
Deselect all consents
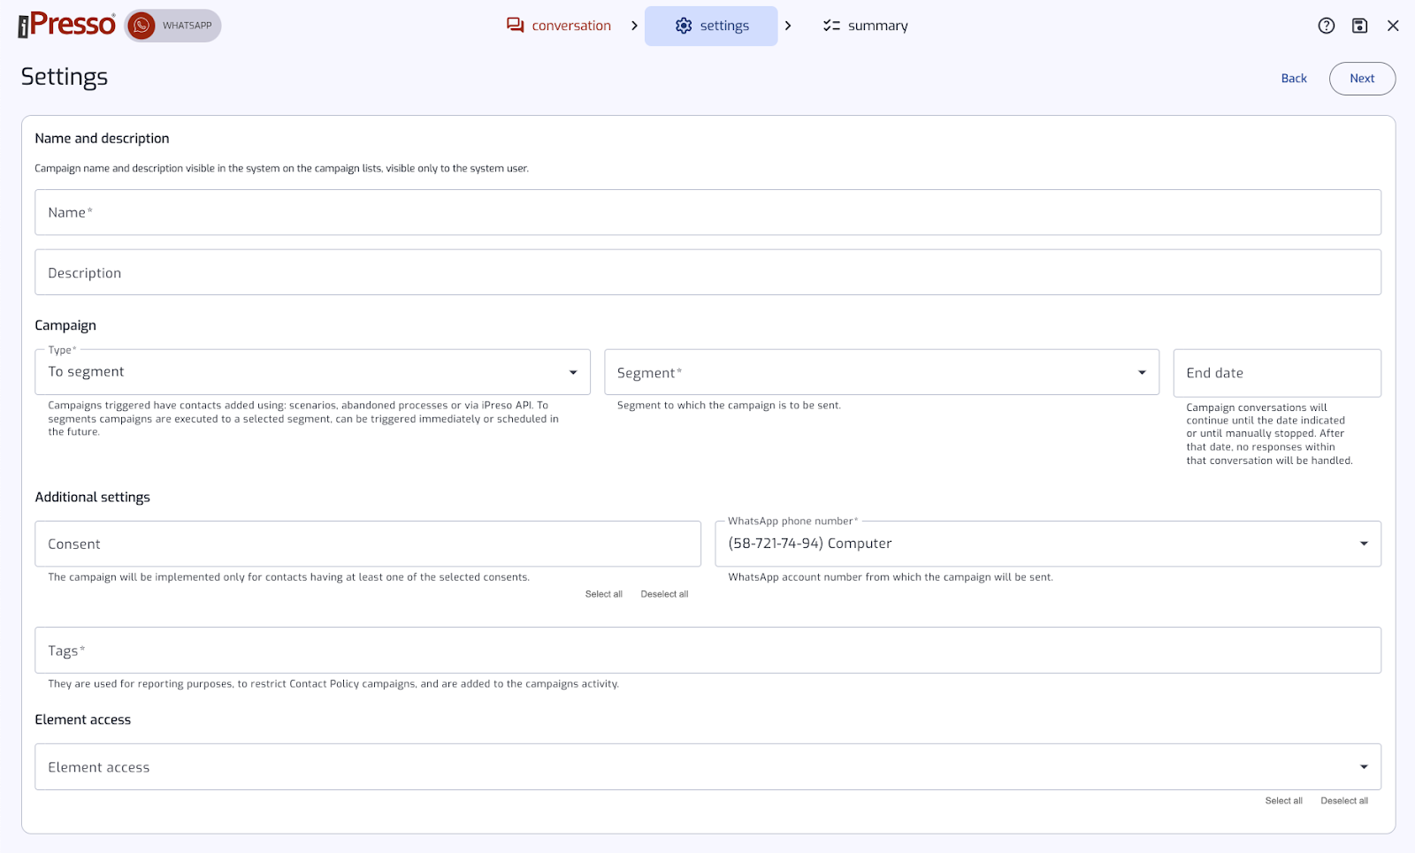(x=664, y=594)
